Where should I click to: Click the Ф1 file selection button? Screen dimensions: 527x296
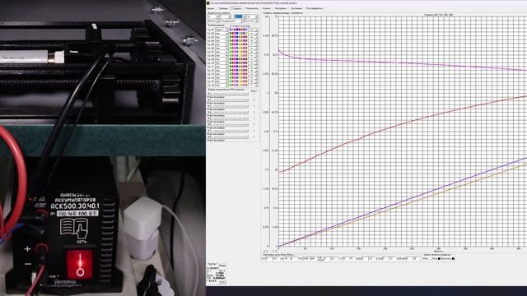229,94
